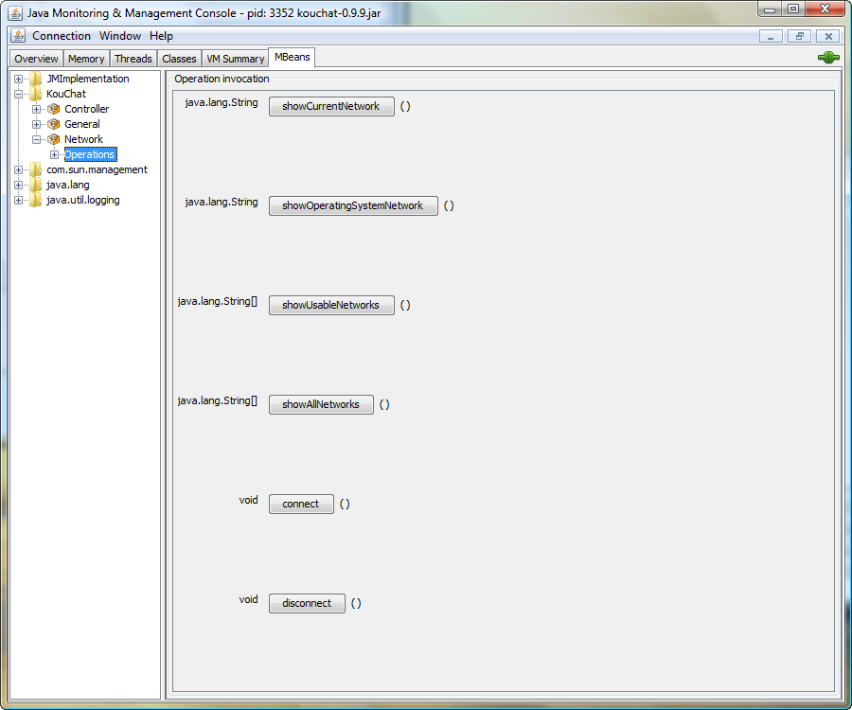The width and height of the screenshot is (852, 710).
Task: Select the java.lang tree item
Action: (x=68, y=185)
